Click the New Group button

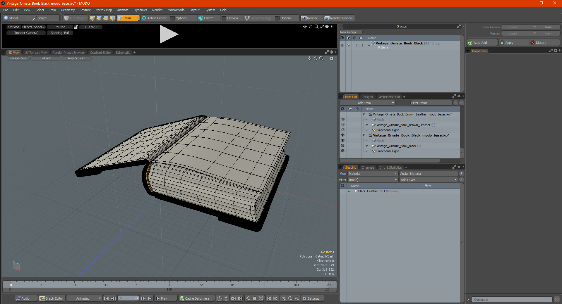click(351, 32)
